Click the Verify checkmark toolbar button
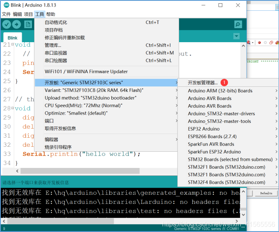This screenshot has width=279, height=232. tap(7, 24)
